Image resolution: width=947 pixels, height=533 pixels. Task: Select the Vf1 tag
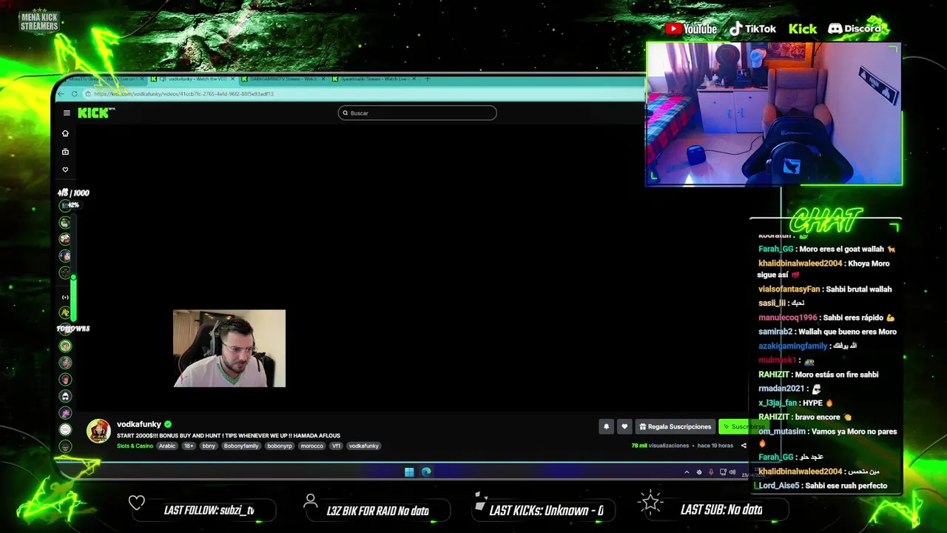point(336,446)
